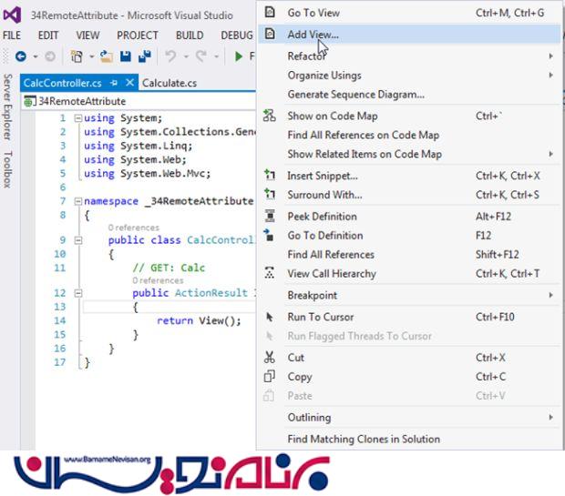The image size is (565, 496).
Task: Collapse the using directives block
Action: point(78,118)
